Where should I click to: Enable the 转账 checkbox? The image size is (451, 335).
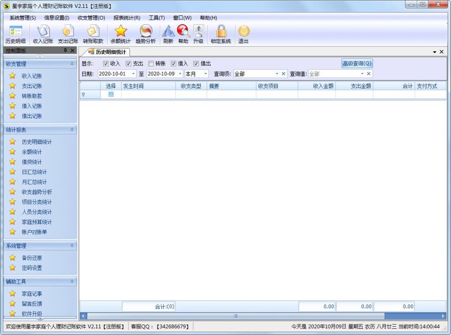(x=151, y=63)
